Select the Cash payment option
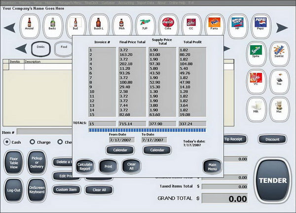This screenshot has height=213, width=296. click(7, 142)
